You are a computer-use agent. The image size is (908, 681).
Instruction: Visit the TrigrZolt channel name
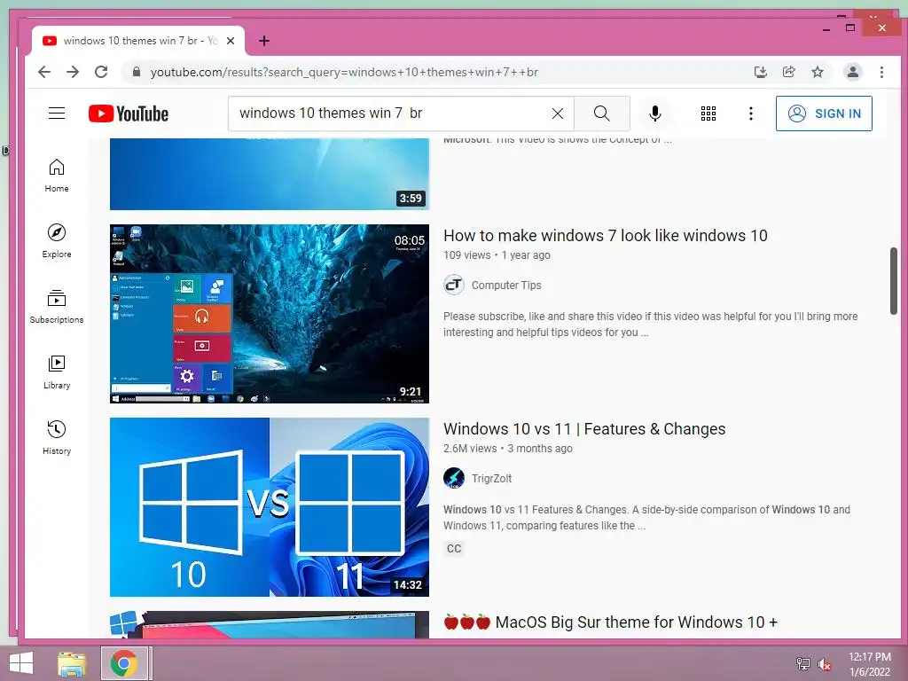pos(491,478)
